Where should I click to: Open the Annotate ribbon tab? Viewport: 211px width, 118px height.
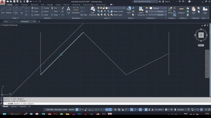[x=24, y=5]
